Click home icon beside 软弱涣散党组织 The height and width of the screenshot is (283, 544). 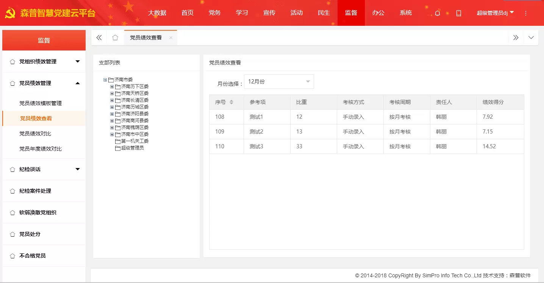pos(13,212)
